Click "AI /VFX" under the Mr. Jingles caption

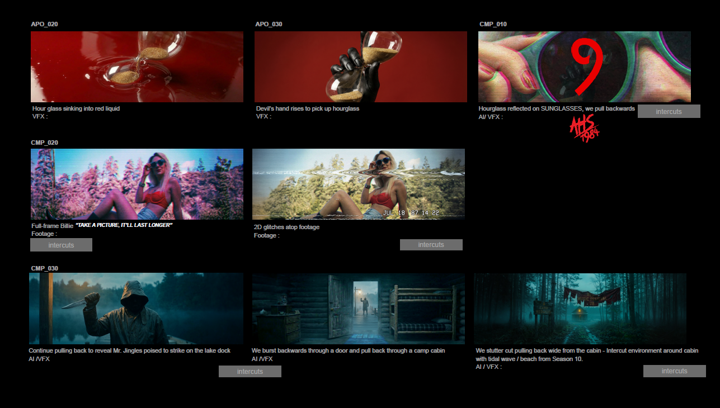point(39,359)
